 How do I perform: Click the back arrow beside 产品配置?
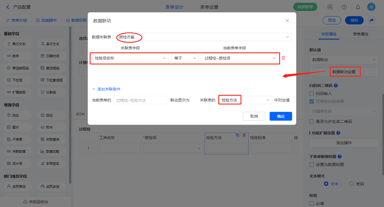coord(8,7)
